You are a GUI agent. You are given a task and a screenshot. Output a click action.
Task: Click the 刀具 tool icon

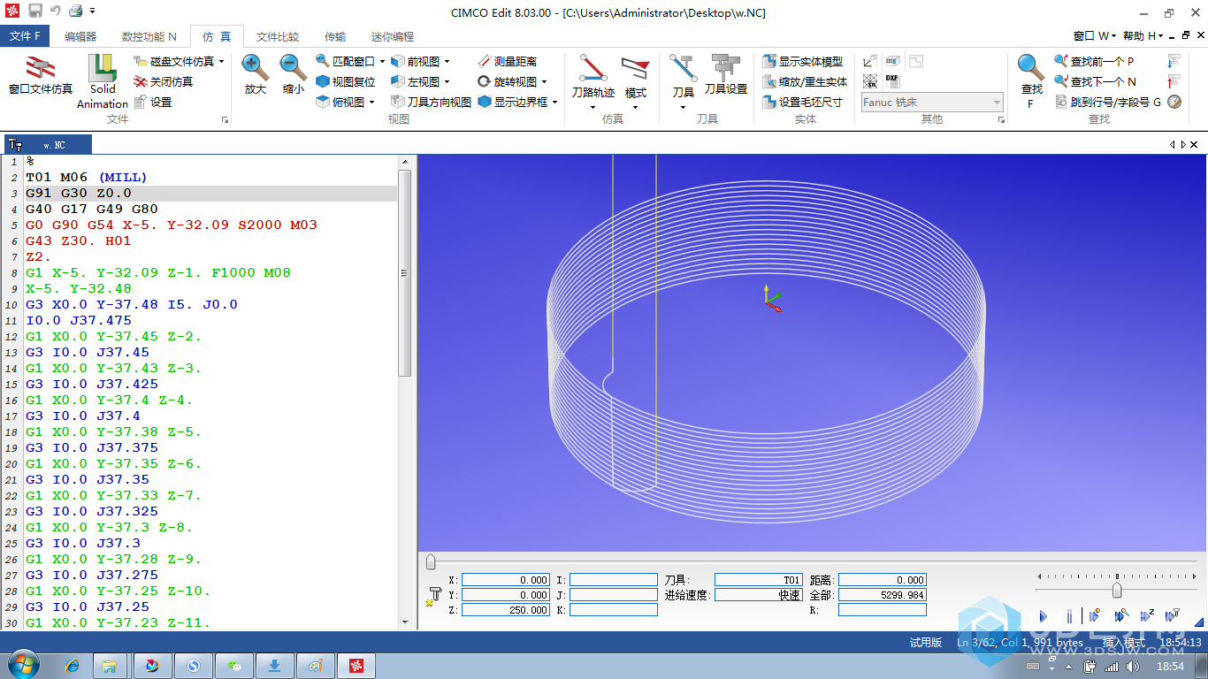click(683, 76)
